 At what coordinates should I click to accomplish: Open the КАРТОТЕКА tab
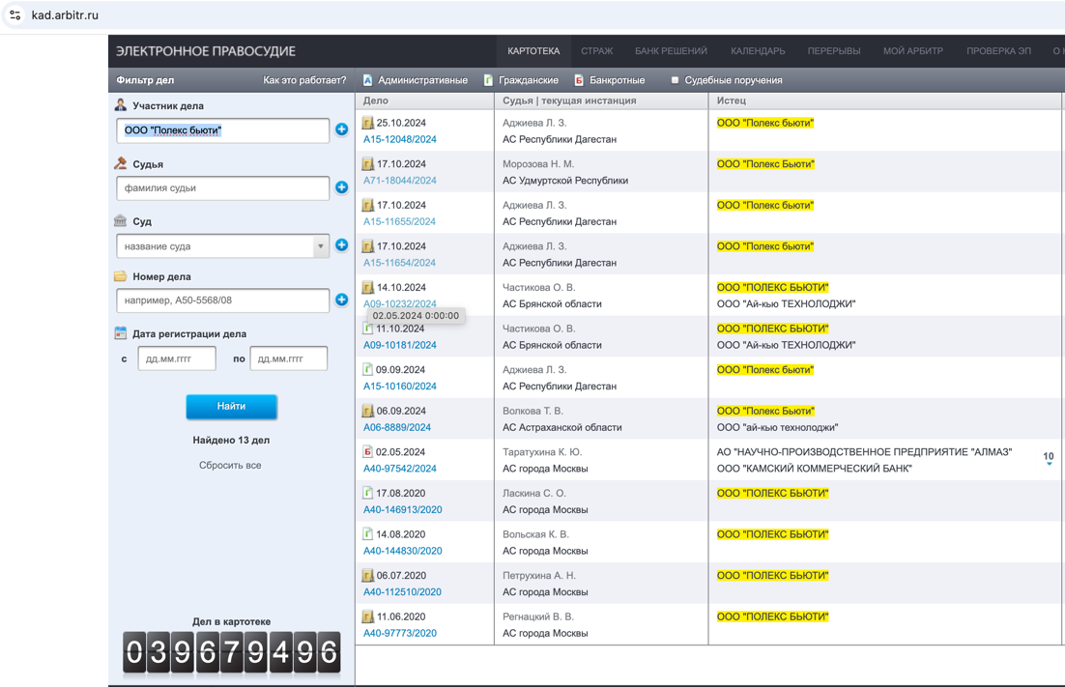coord(533,51)
